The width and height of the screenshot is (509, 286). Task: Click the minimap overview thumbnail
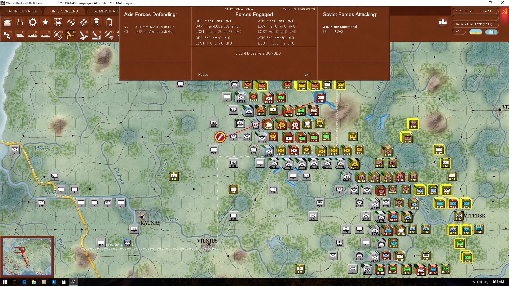(x=27, y=257)
